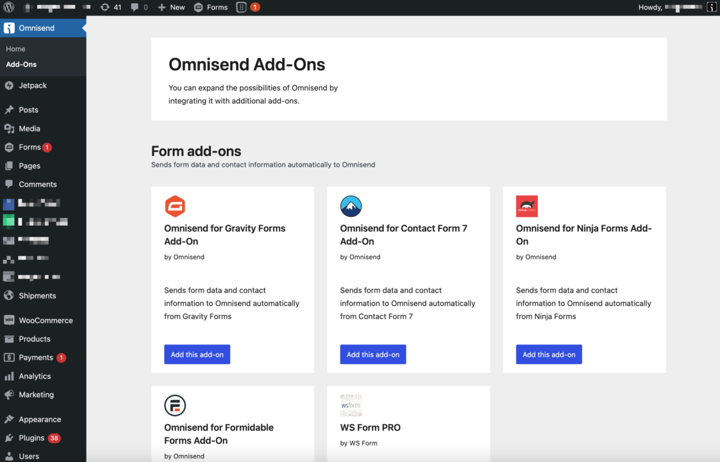The width and height of the screenshot is (720, 462).
Task: Click the New content plus button
Action: [171, 7]
